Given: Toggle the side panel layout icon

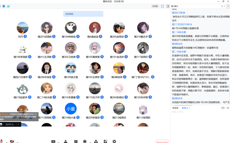Looking at the screenshot, I should pos(168,6).
